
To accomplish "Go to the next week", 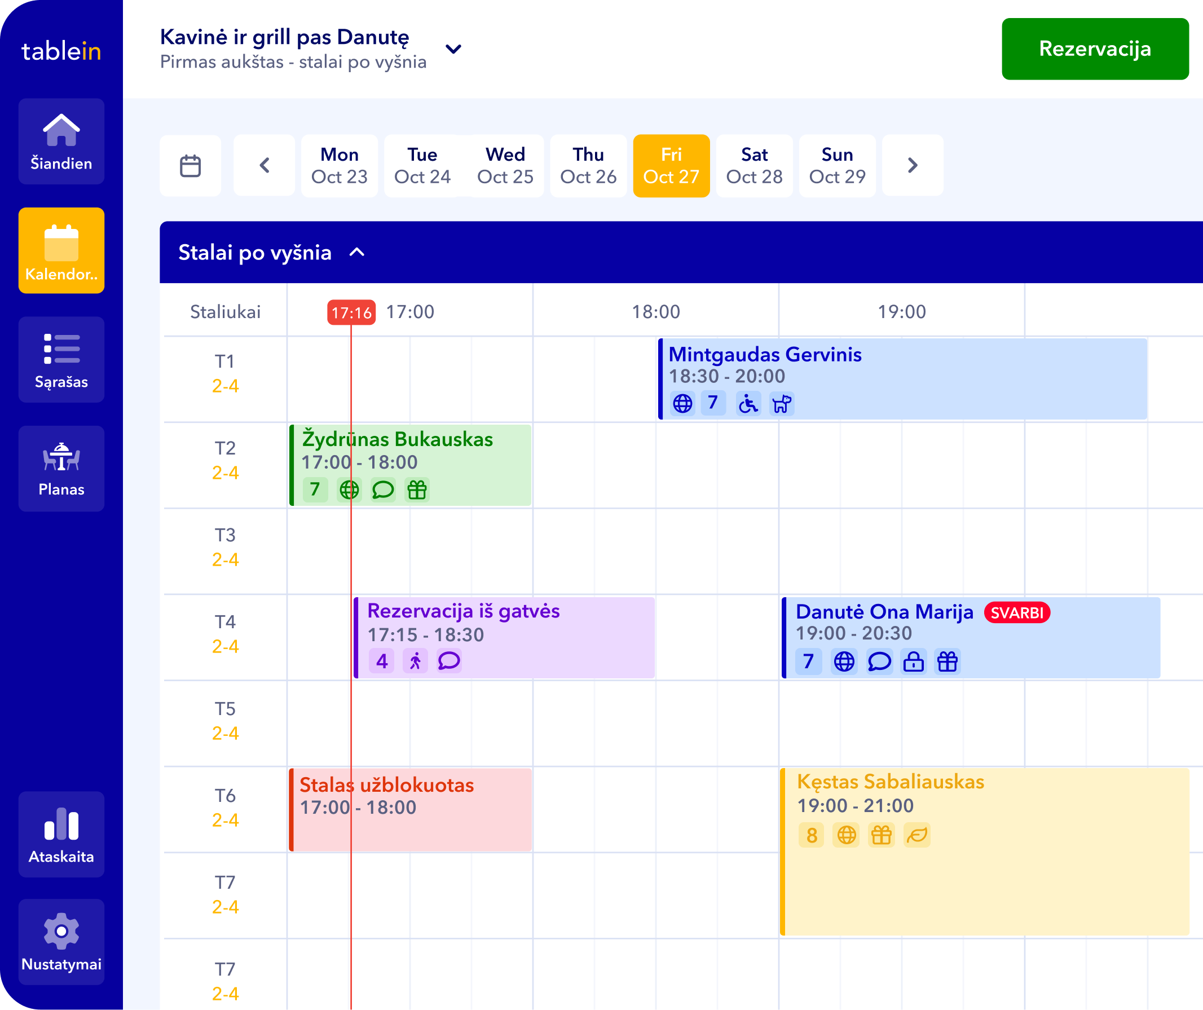I will 913,166.
